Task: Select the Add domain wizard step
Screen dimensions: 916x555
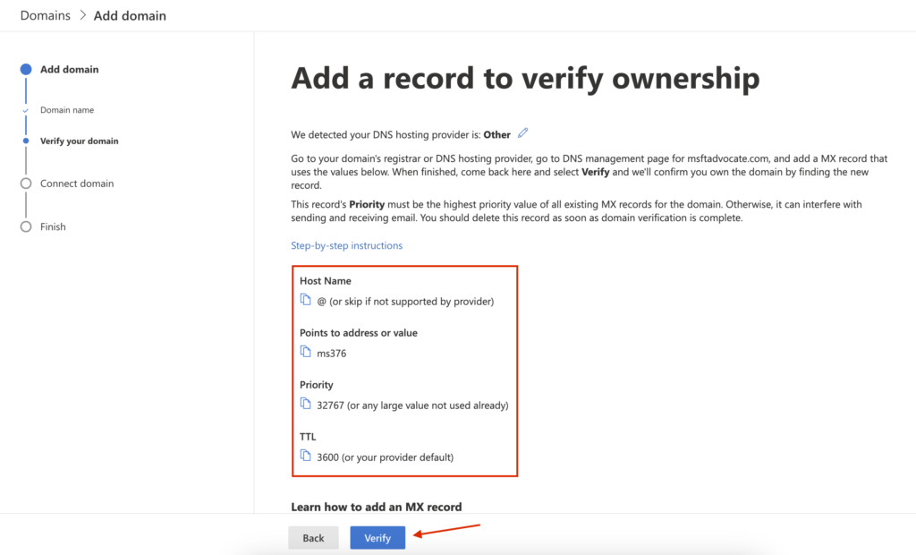Action: point(69,69)
